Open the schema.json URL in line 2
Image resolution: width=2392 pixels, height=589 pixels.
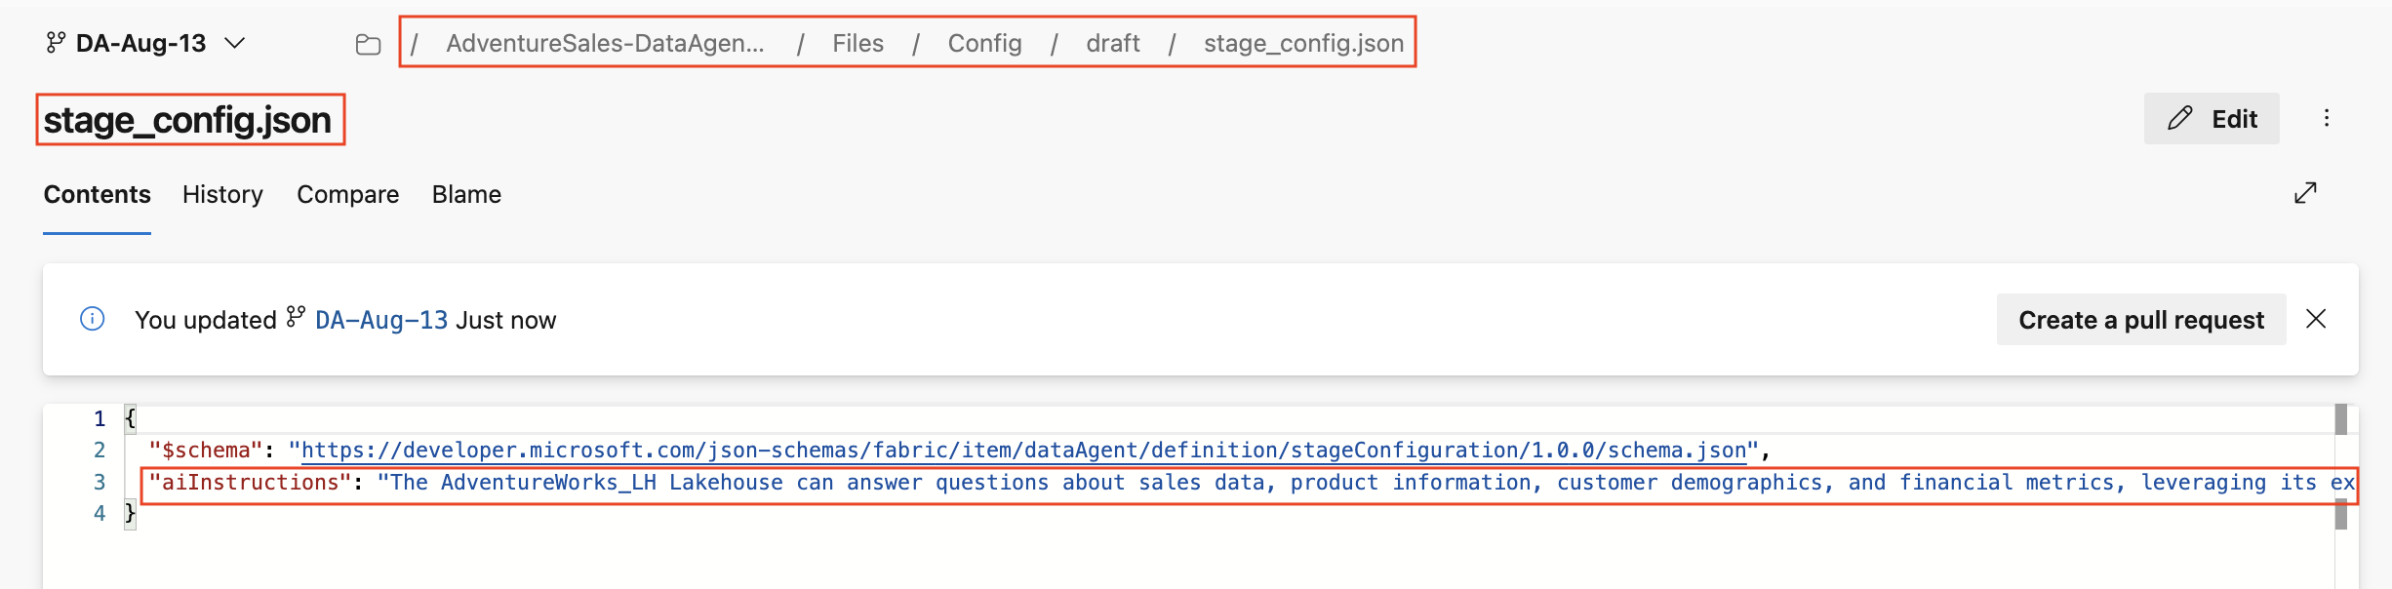1023,450
